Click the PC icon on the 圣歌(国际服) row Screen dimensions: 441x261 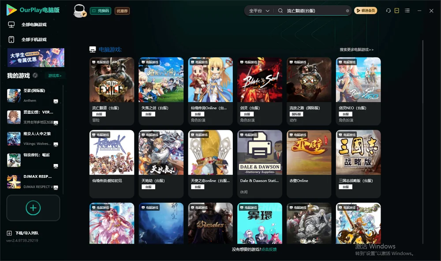pos(56,101)
